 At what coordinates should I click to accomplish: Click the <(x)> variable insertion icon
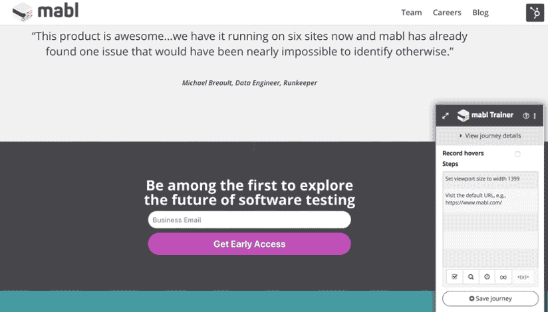[x=523, y=277]
